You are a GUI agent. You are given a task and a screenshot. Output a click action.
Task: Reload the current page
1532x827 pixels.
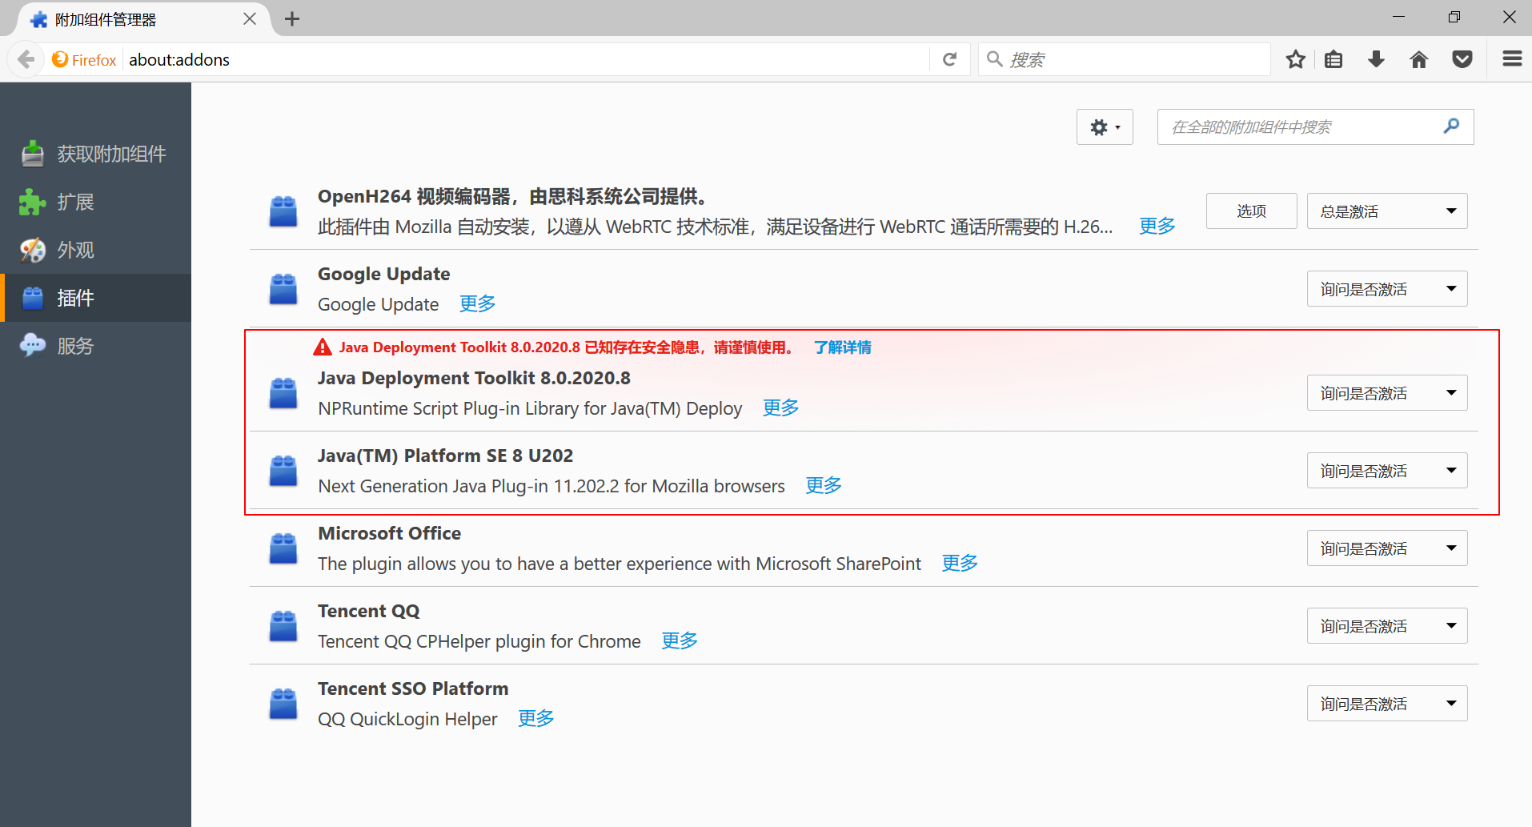[949, 59]
